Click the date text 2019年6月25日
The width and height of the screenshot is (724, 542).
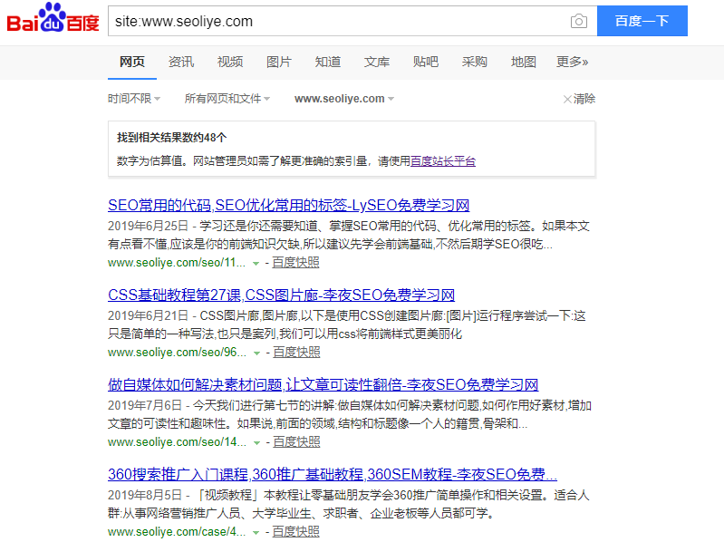coord(149,226)
